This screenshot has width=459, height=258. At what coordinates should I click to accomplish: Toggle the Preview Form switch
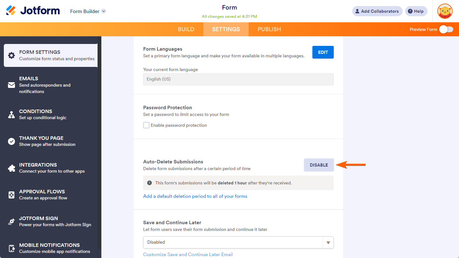(x=446, y=29)
